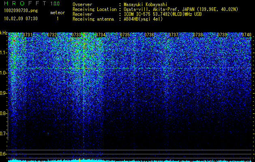The width and height of the screenshot is (255, 162).
Task: Click the cyan intensity graph at bottom
Action: click(130, 160)
